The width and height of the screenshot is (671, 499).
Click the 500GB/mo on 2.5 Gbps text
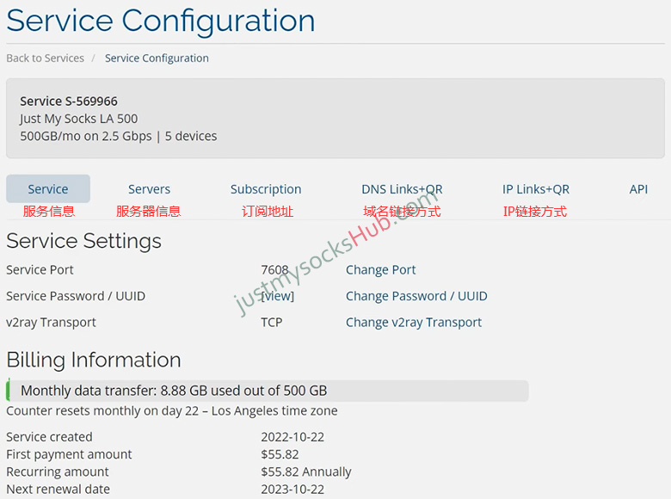pyautogui.click(x=85, y=136)
